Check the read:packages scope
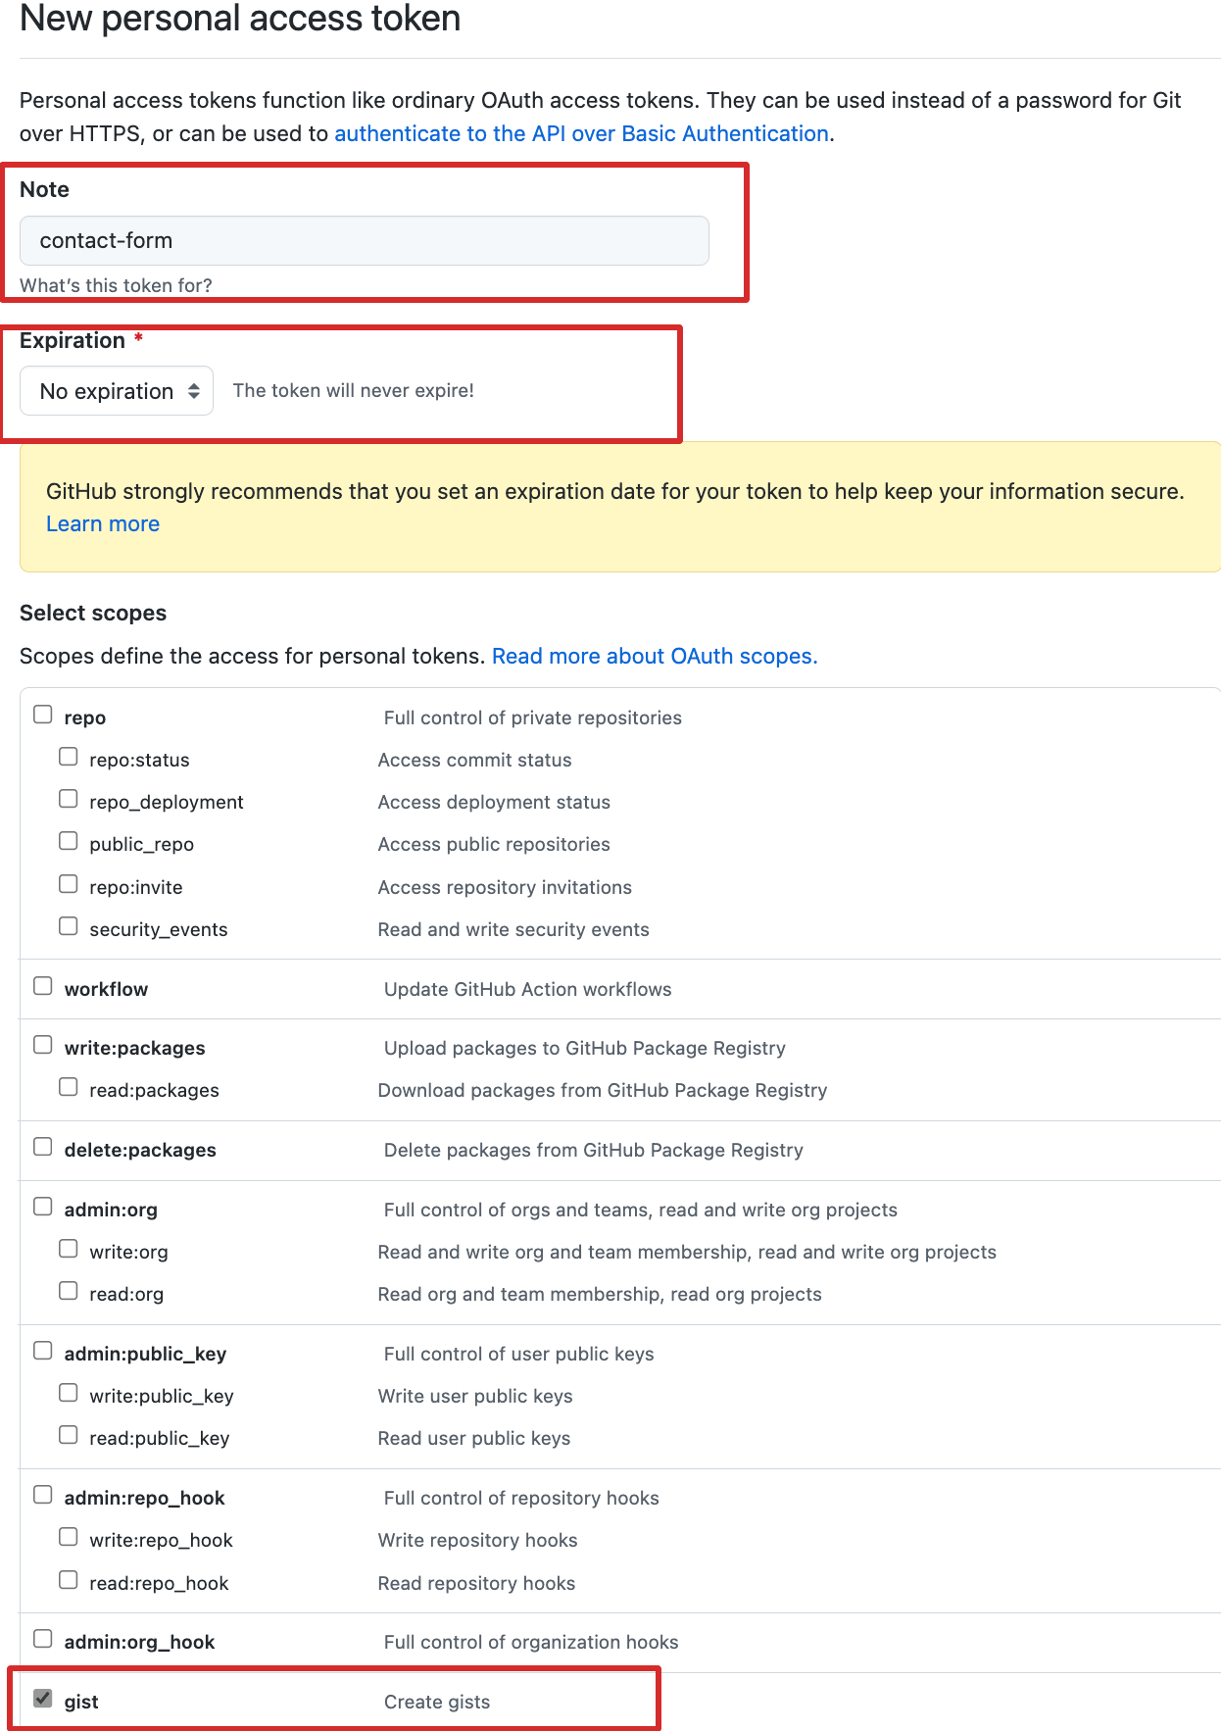 point(69,1087)
